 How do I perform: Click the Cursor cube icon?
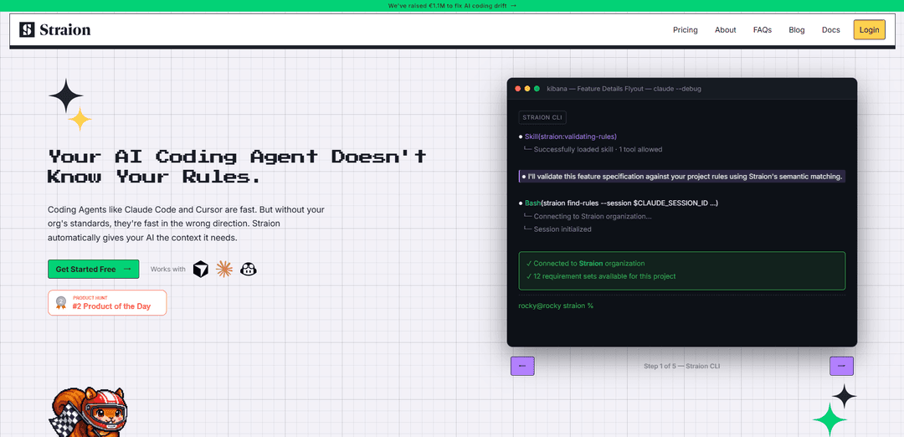201,269
